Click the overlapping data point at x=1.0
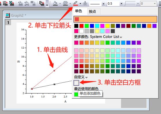This screenshot has height=114, width=161. coord(32,89)
